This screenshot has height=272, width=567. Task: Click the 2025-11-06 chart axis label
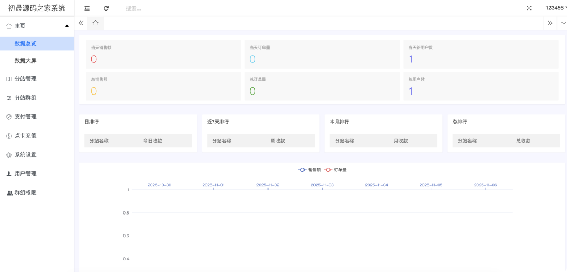coord(485,185)
